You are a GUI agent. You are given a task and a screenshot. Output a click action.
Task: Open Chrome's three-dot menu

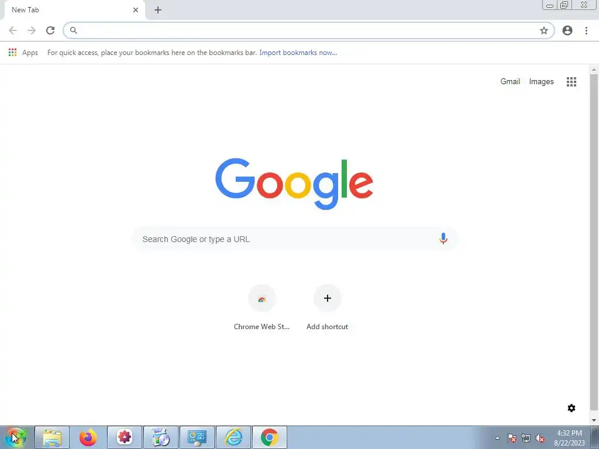586,30
